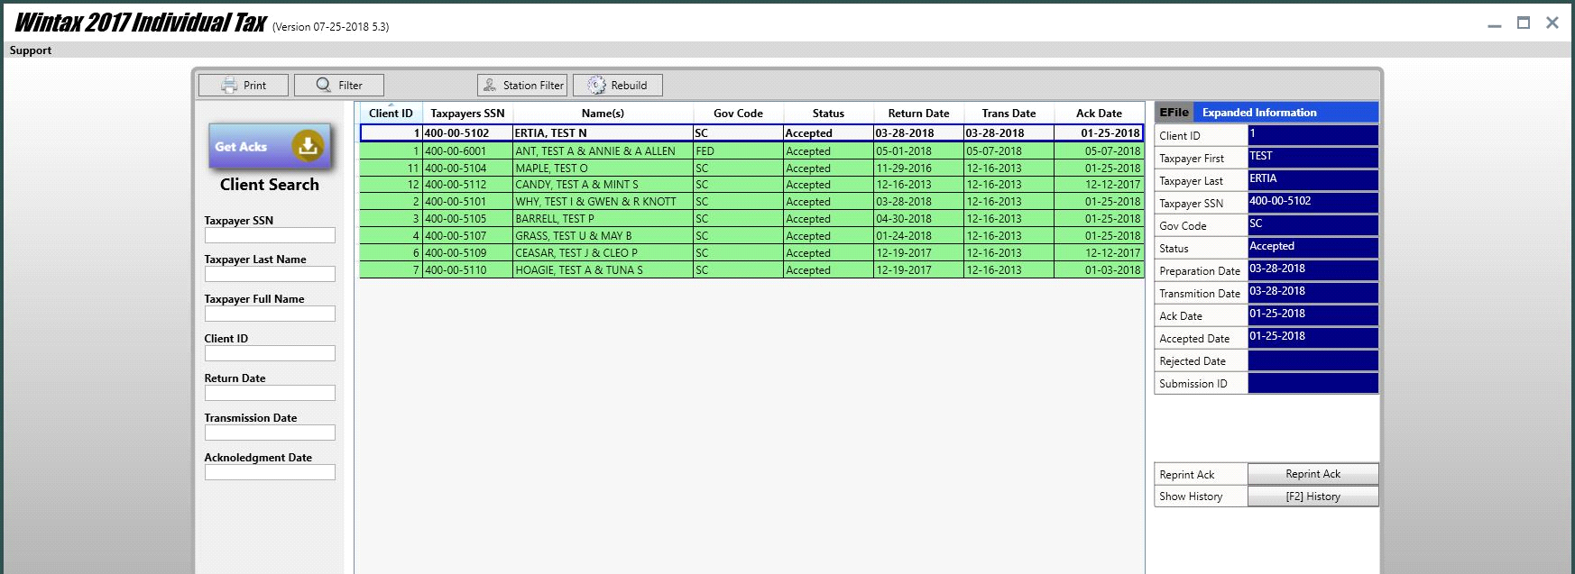Viewport: 1575px width, 574px height.
Task: Click Status value Accepted in details panel
Action: 1312,248
